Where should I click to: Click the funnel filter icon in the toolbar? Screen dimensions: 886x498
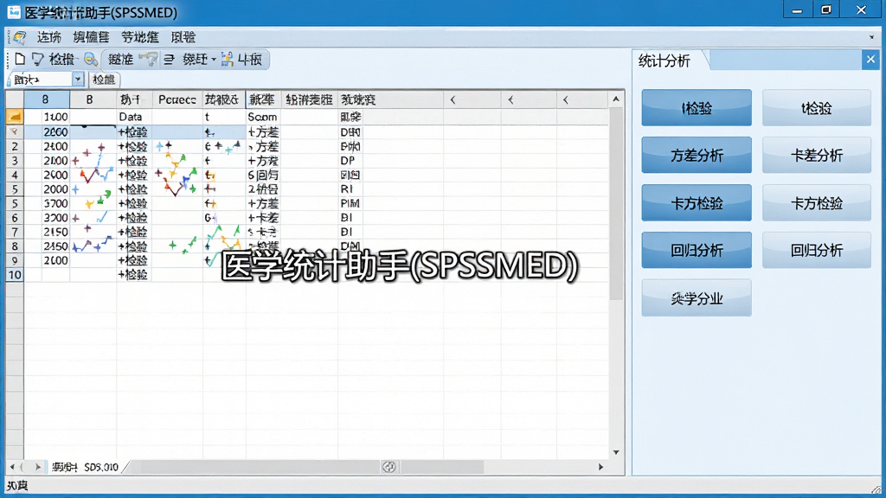click(x=37, y=60)
